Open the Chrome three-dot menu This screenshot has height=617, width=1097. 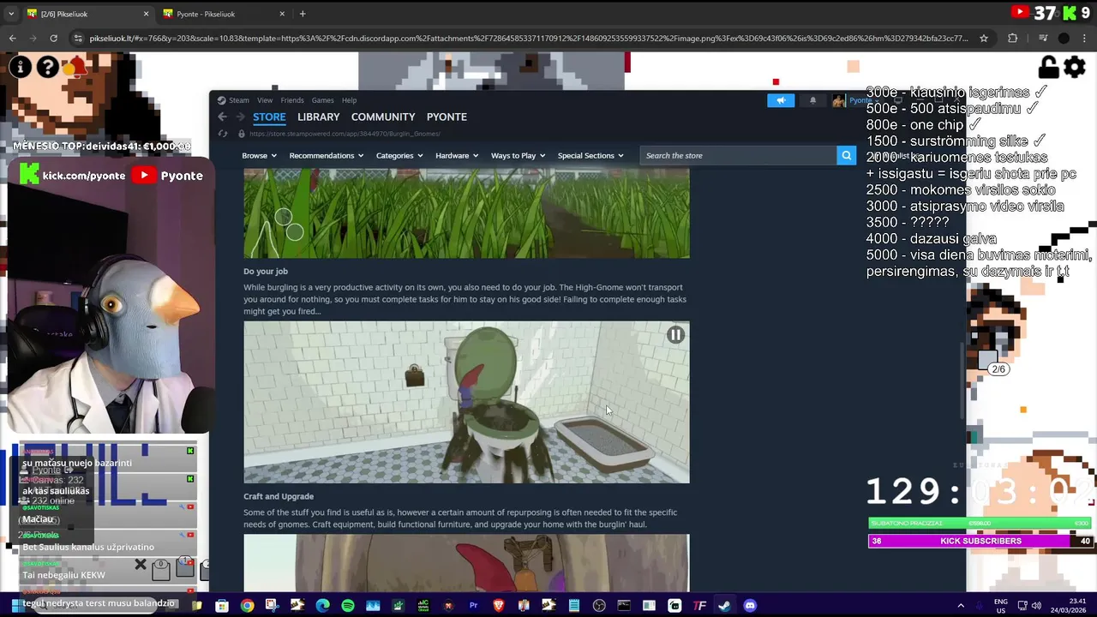click(x=1084, y=38)
